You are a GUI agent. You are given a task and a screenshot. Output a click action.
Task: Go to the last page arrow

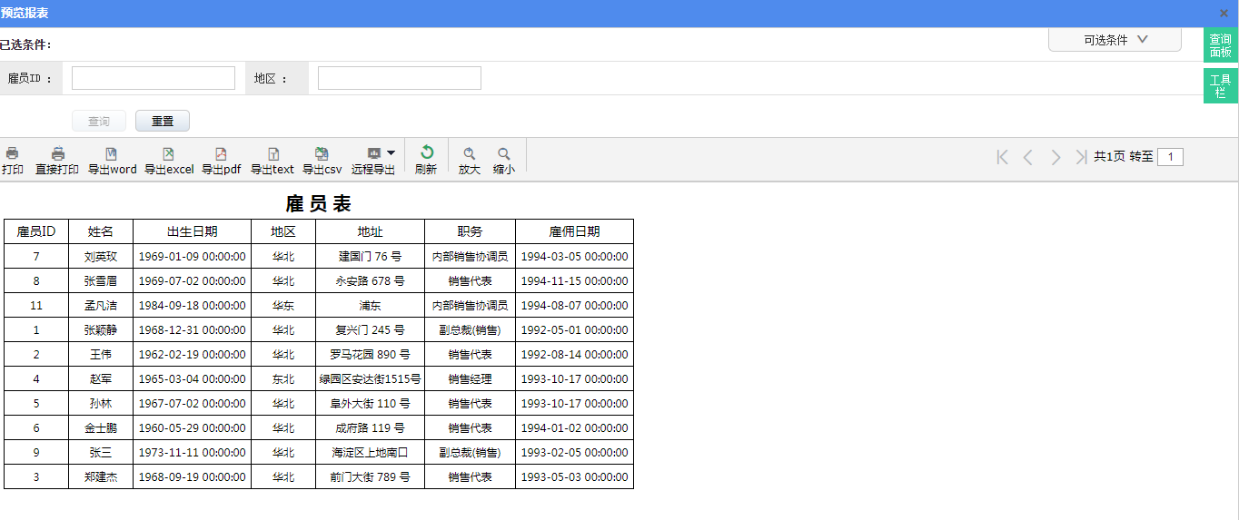point(1080,157)
